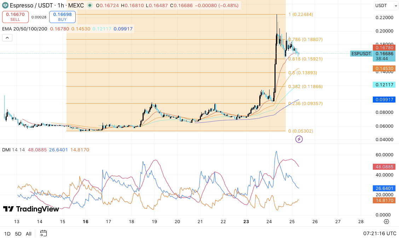The image size is (399, 238).
Task: Click the EMA 20/50/100/200 indicator legend
Action: [x=25, y=29]
